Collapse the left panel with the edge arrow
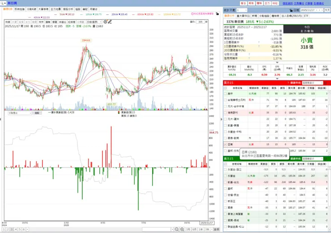Image resolution: width=331 pixels, height=233 pixels. tap(0, 119)
